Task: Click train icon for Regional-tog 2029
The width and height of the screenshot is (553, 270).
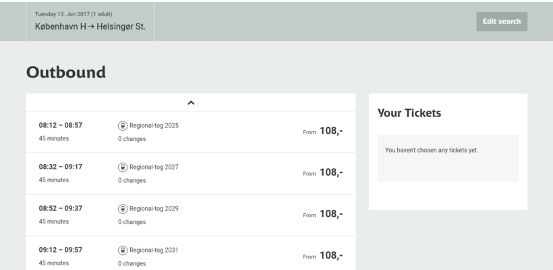Action: 123,209
